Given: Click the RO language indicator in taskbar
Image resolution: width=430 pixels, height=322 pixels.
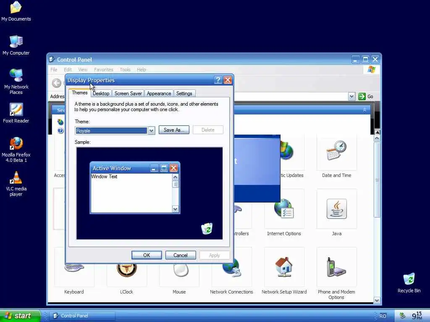Looking at the screenshot, I should [383, 316].
